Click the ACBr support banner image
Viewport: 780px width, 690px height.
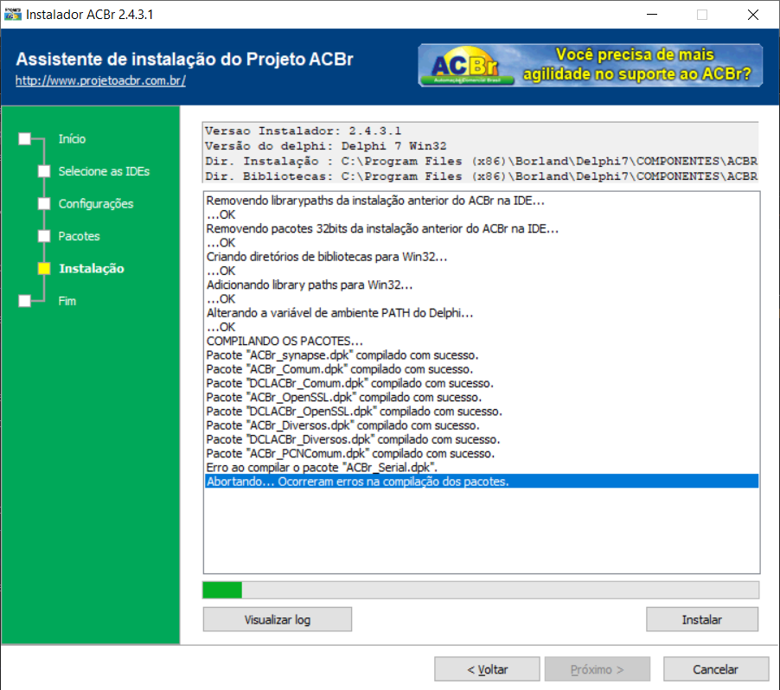click(590, 65)
